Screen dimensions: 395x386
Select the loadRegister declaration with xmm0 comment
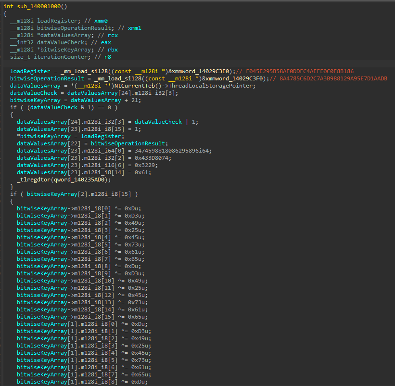click(59, 21)
